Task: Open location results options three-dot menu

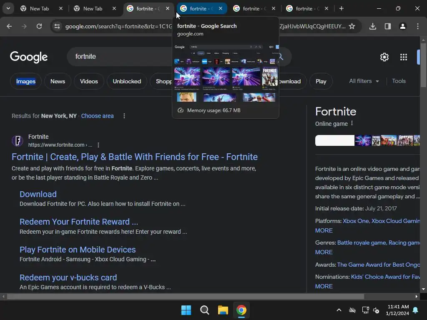Action: click(x=124, y=116)
